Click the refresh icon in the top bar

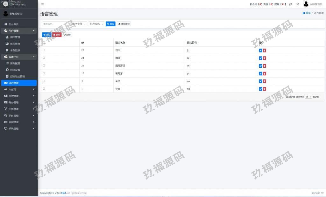coord(291,4)
